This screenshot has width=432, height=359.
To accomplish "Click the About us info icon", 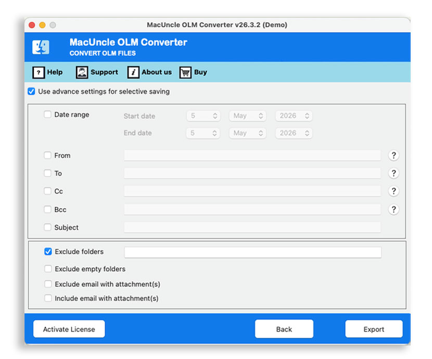I will pyautogui.click(x=133, y=73).
